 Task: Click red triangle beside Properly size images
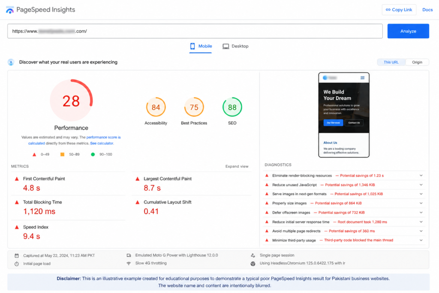point(267,203)
